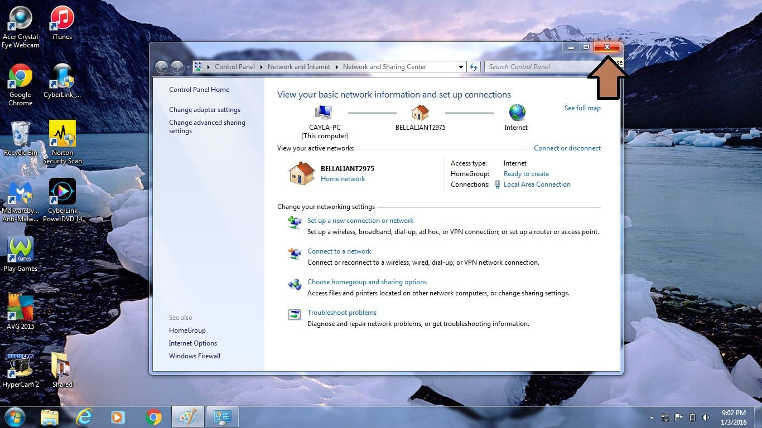
Task: Open Internet Explorer from the taskbar
Action: click(84, 417)
